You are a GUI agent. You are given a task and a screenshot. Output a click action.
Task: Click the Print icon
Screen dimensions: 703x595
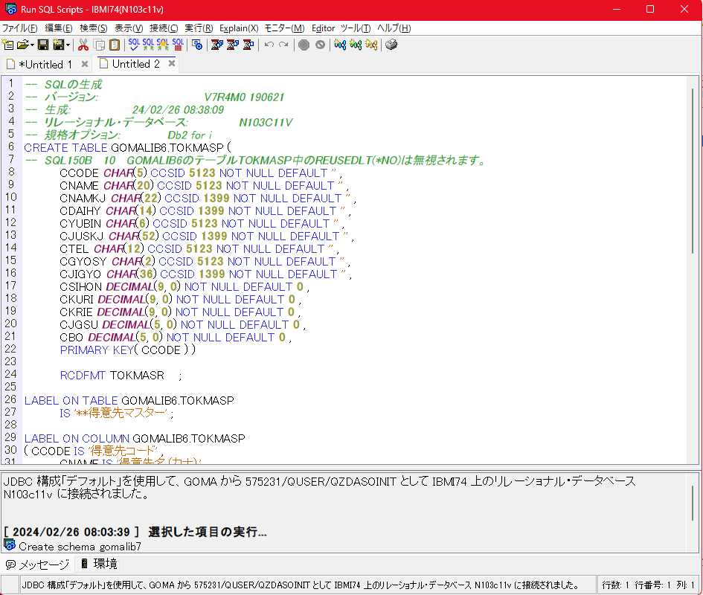[391, 45]
